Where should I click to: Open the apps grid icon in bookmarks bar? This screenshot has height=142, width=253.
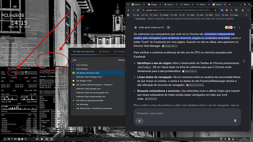pyautogui.click(x=128, y=15)
